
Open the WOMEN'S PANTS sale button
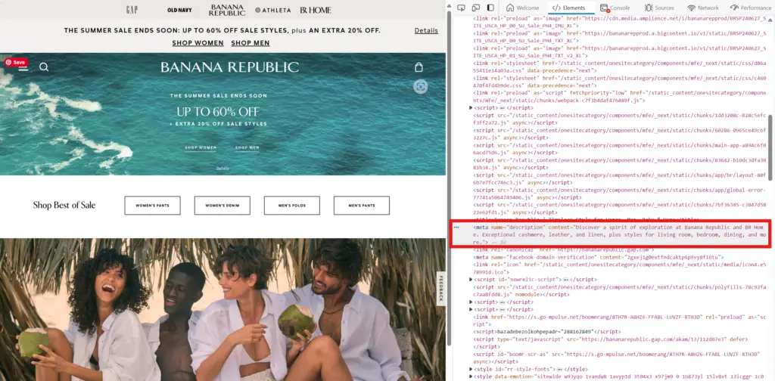click(x=152, y=206)
